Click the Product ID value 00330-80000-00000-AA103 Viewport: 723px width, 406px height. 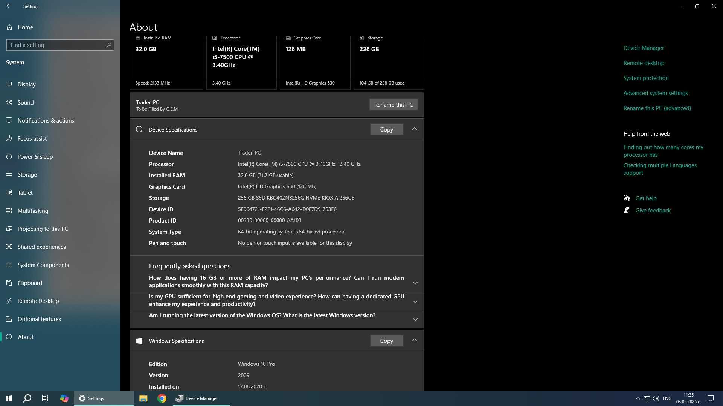(269, 220)
